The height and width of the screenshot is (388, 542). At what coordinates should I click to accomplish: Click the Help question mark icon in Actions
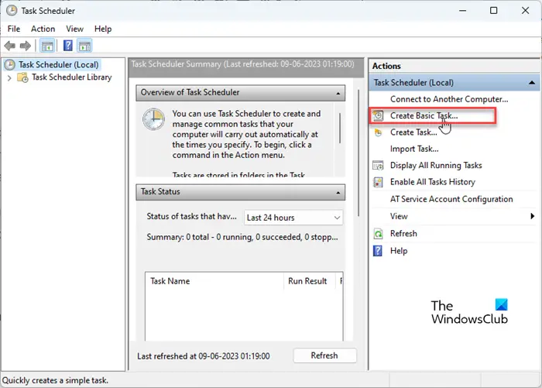[378, 251]
